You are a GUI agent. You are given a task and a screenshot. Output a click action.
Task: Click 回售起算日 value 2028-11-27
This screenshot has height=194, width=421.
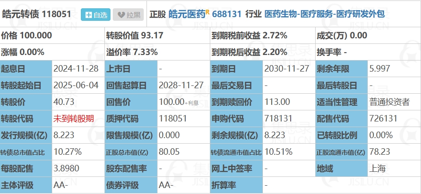tap(181, 85)
